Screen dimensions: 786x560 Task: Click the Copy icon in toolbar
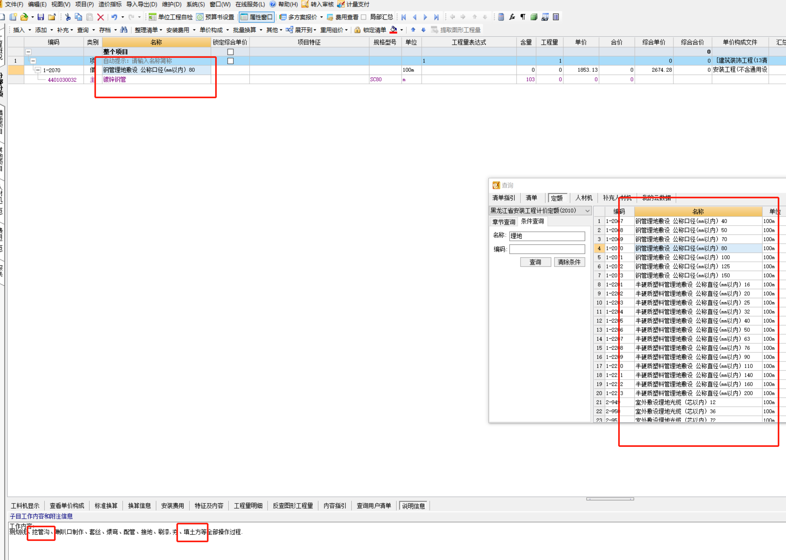pos(79,17)
